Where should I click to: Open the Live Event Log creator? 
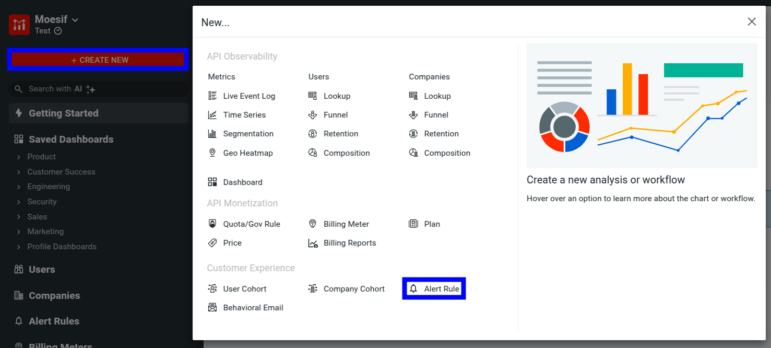point(247,96)
